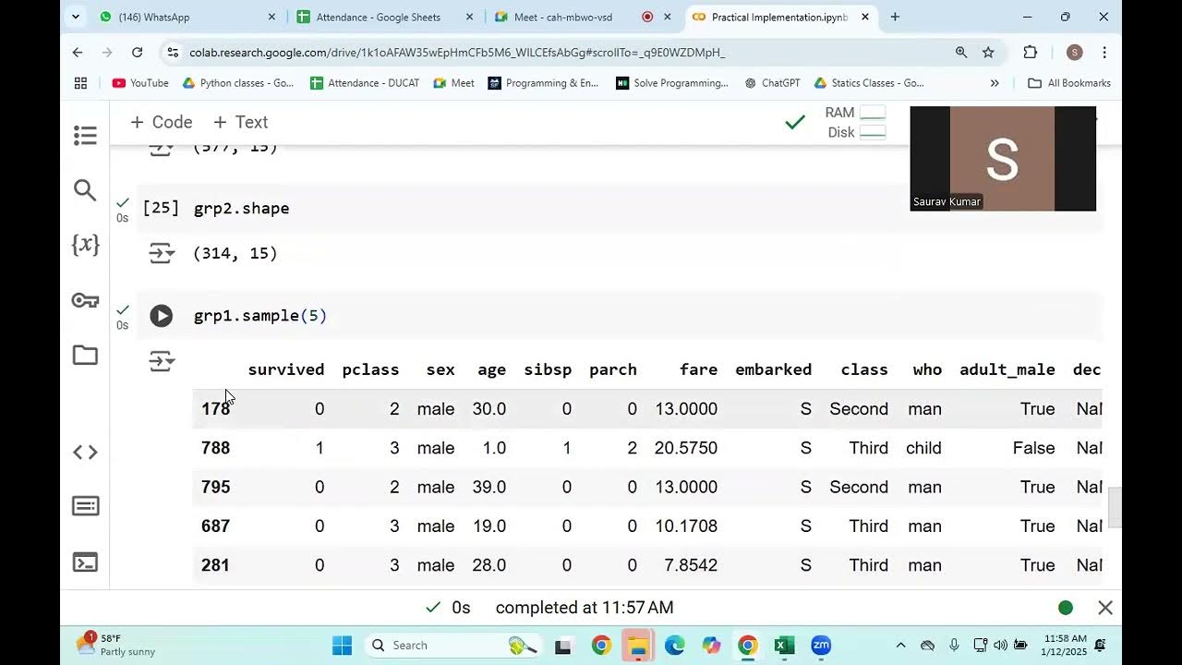
Task: Open Excel from the taskbar
Action: [784, 646]
